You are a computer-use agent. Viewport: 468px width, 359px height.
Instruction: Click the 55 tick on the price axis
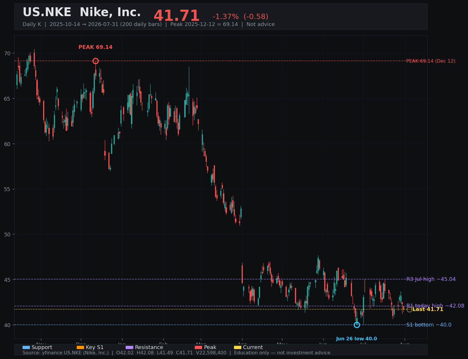point(7,189)
